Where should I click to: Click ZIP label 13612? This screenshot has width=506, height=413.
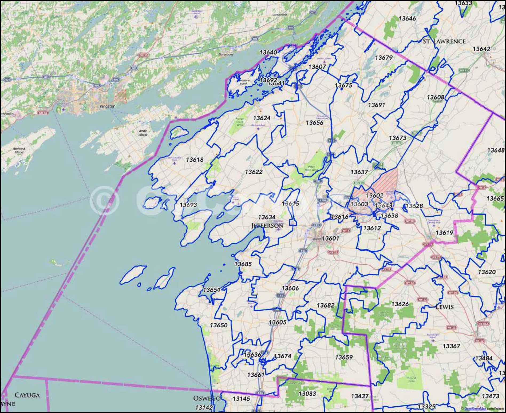click(372, 228)
